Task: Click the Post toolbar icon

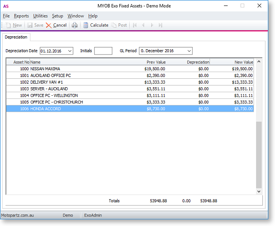Action: point(118,26)
